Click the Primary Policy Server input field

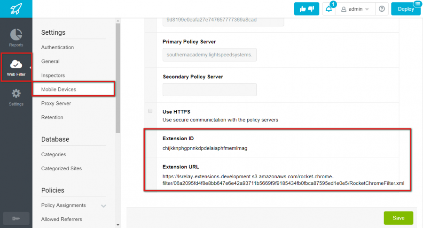point(209,54)
